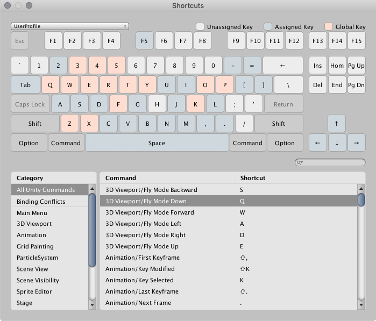Select the Stage category

point(49,303)
